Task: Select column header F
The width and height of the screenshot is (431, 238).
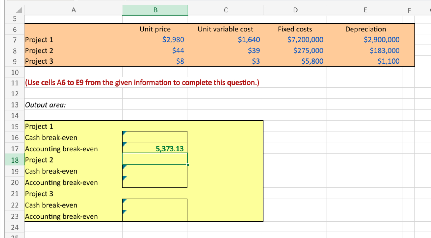Action: [409, 10]
